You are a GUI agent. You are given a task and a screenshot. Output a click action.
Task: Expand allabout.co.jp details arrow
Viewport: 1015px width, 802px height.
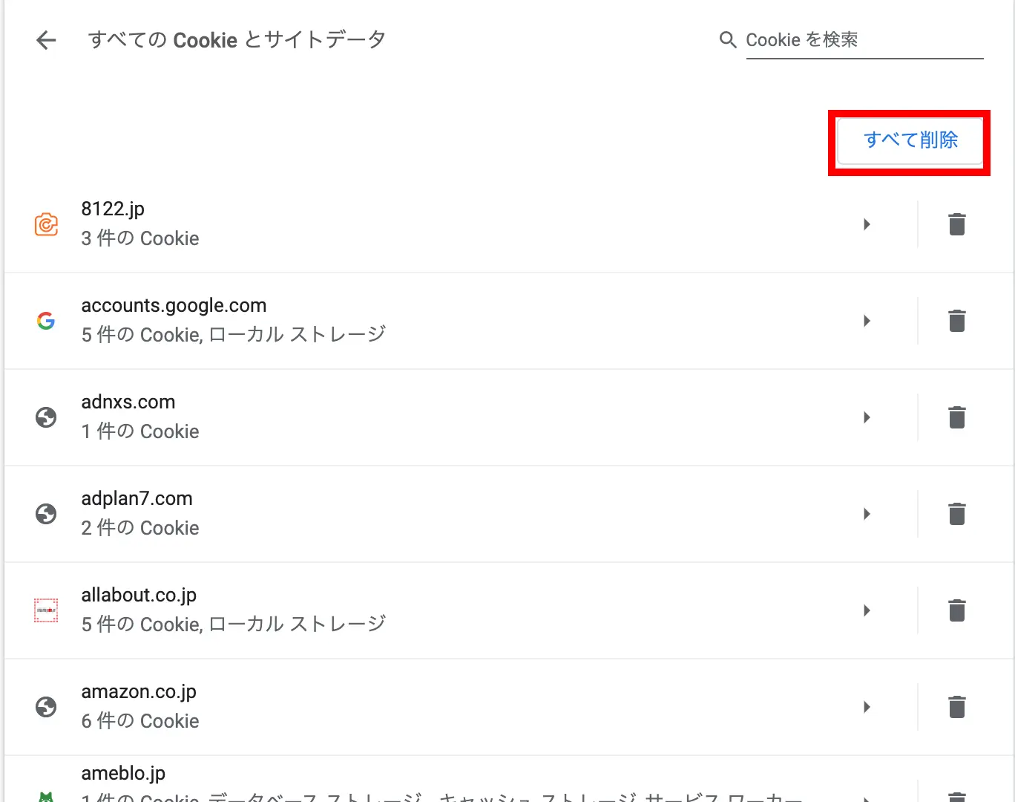[867, 610]
